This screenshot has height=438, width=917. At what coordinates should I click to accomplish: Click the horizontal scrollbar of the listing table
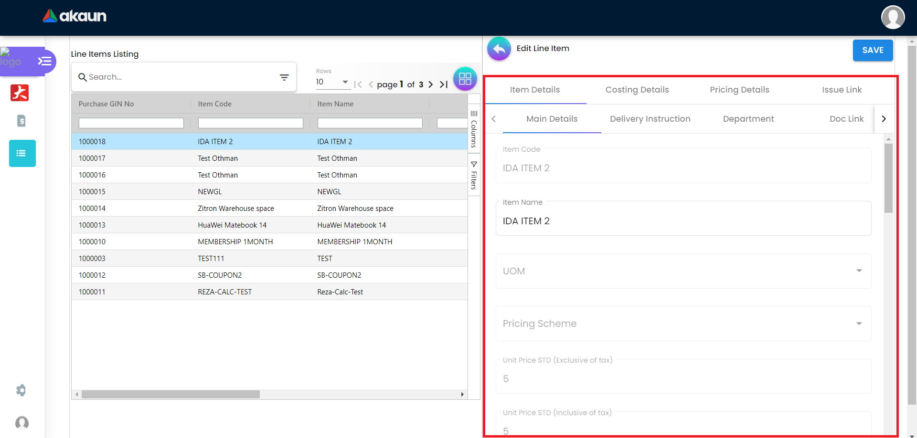tap(171, 395)
